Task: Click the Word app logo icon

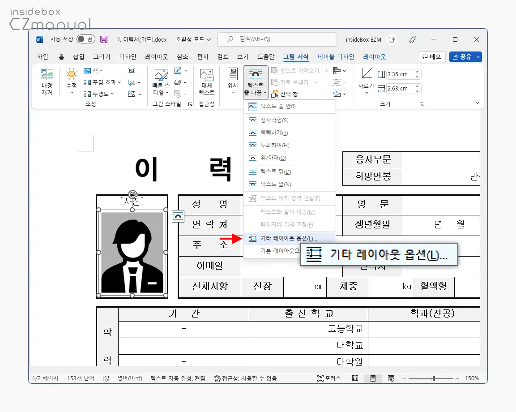Action: pyautogui.click(x=39, y=39)
